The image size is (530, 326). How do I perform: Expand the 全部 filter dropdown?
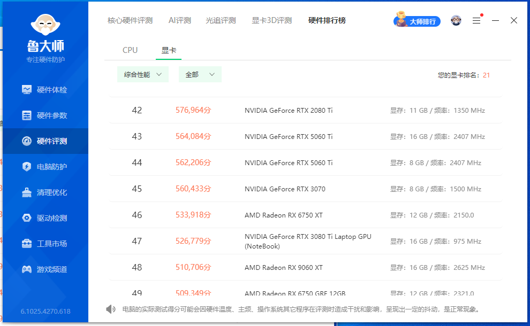[x=200, y=74]
